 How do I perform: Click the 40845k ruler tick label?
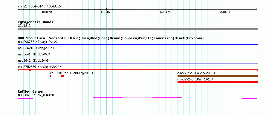(47, 12)
